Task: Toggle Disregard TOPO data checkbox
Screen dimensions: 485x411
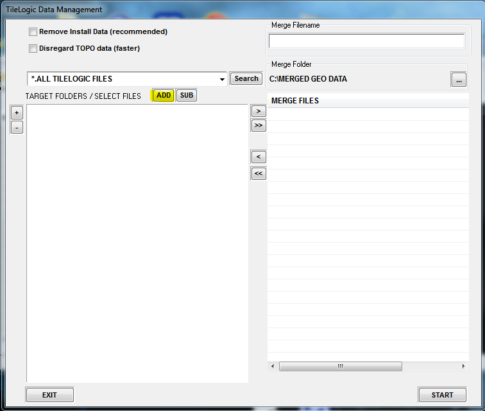Action: point(33,48)
